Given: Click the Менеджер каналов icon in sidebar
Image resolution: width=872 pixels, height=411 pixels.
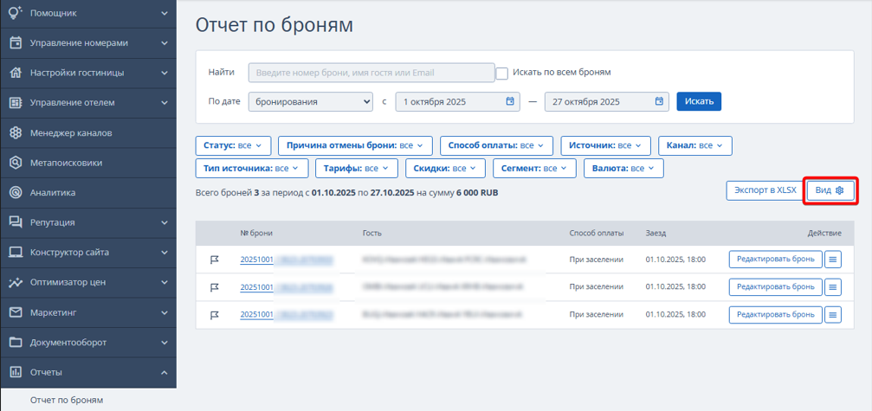Looking at the screenshot, I should point(15,132).
